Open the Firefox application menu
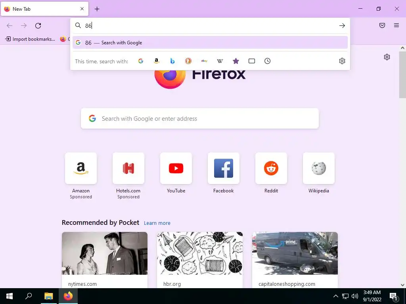Screen dimensions: 406x304 396,25
